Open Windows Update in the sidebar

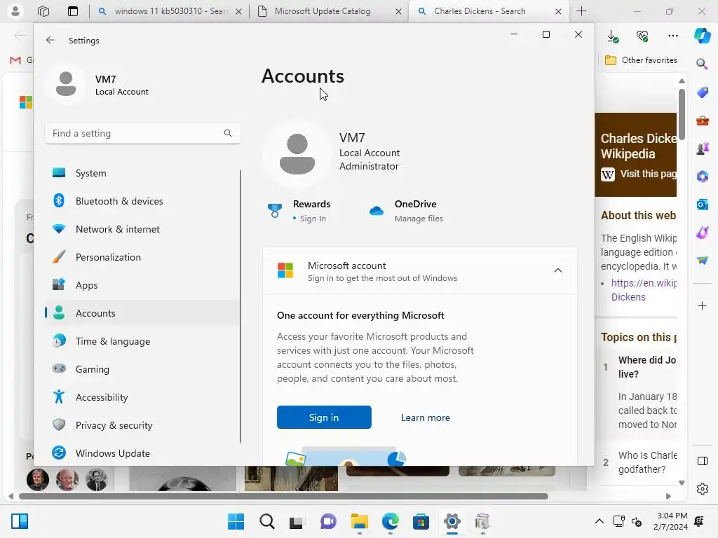tap(142, 453)
